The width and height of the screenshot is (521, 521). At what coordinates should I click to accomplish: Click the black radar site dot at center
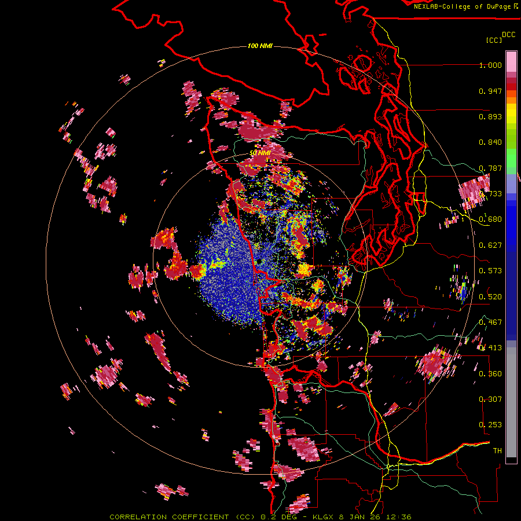point(259,262)
